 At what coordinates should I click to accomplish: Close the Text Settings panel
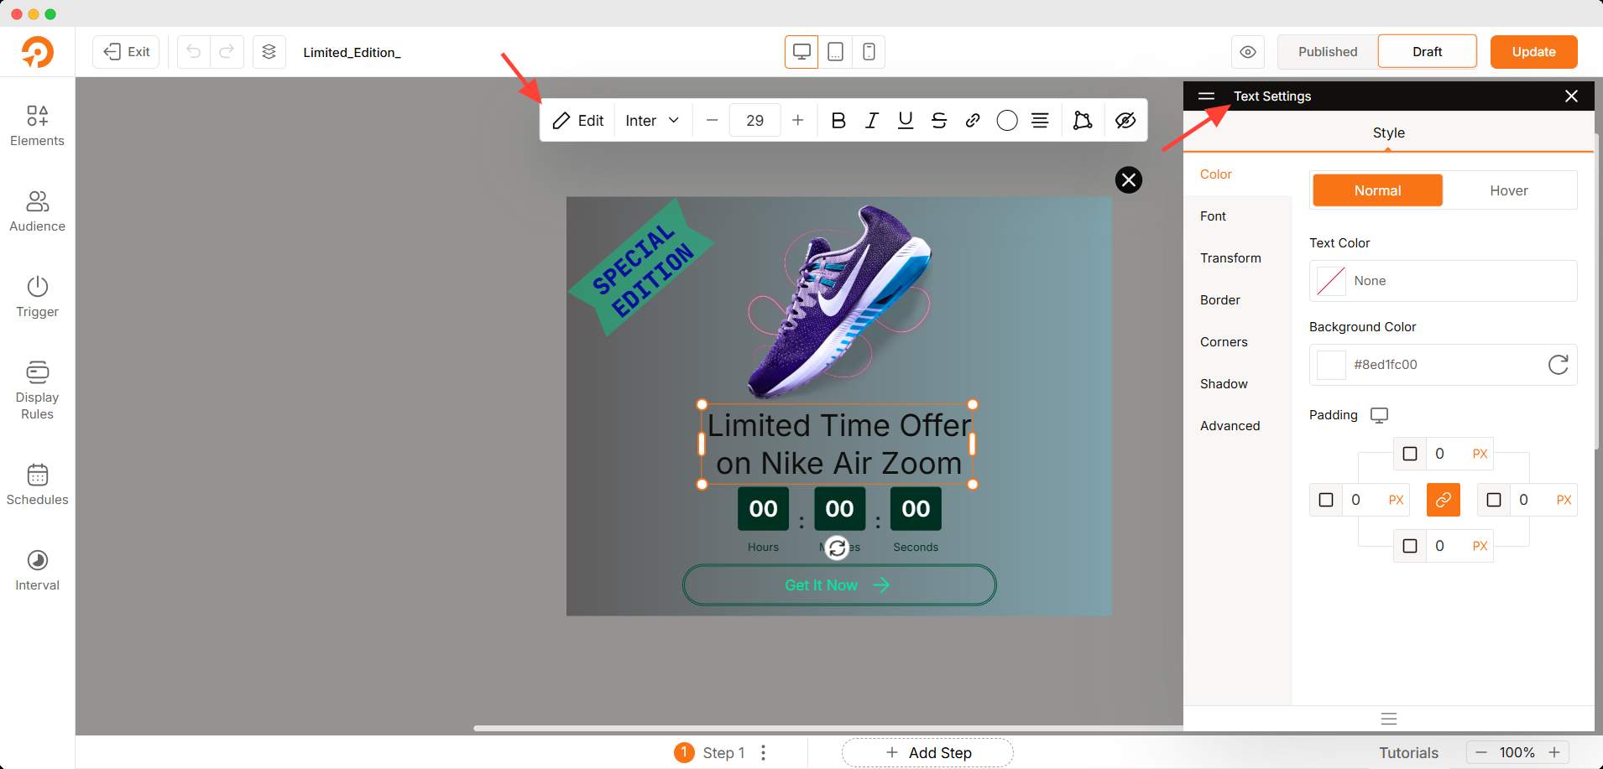coord(1571,96)
